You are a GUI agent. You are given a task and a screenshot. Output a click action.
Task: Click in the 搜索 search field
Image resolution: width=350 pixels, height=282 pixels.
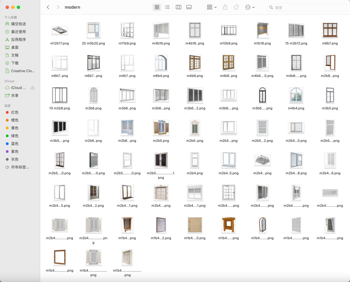[x=308, y=7]
